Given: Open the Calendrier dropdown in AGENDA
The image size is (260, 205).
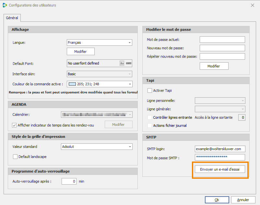Looking at the screenshot, I should click(97, 115).
